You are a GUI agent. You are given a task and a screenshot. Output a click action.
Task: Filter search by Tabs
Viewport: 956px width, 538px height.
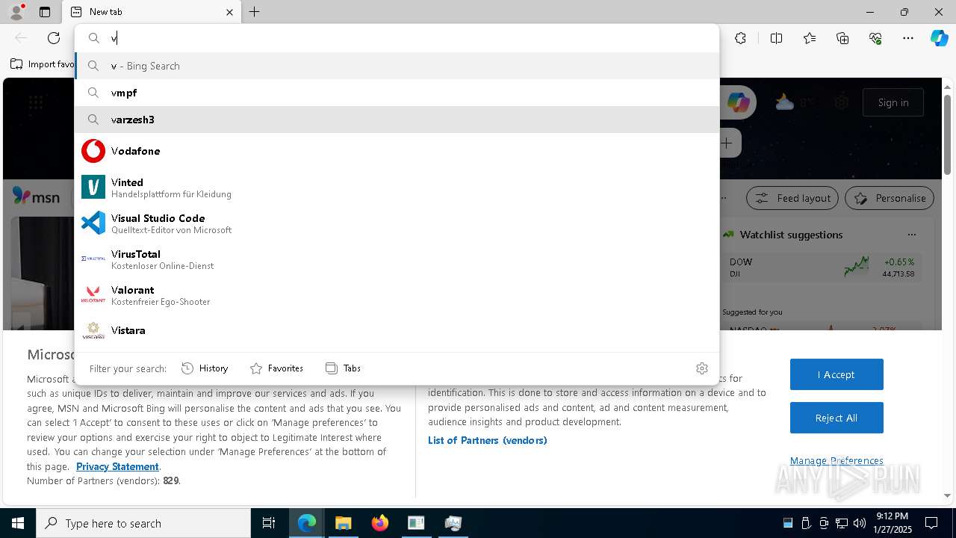(343, 368)
